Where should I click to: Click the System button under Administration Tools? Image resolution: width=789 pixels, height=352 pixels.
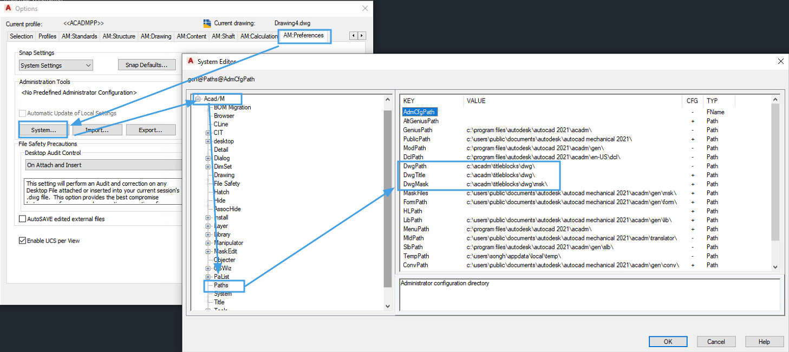coord(43,129)
